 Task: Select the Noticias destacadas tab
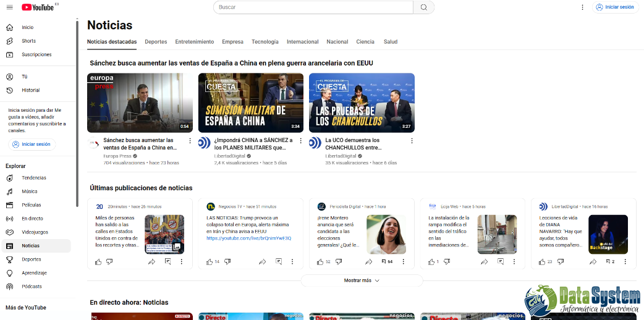pos(112,41)
